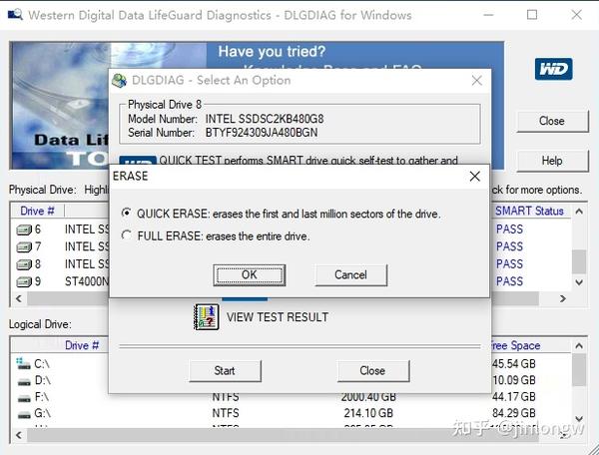Viewport: 599px width, 455px height.
Task: Sort by Free Space column header
Action: click(x=516, y=345)
